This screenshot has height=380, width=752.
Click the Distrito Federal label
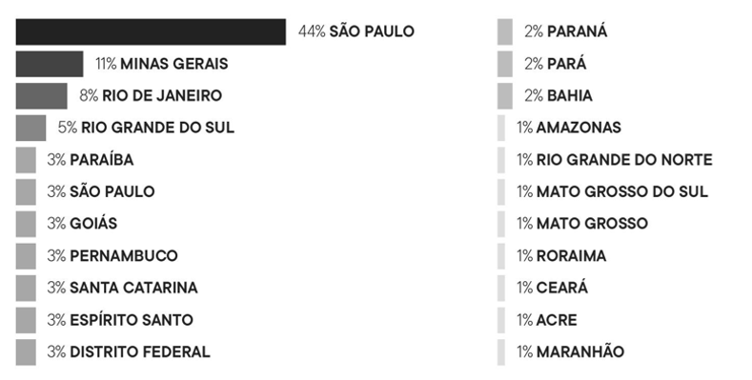(x=140, y=351)
